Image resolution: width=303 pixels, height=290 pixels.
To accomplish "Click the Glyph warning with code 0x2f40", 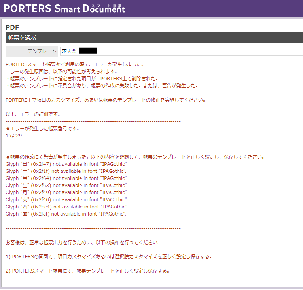I will (66, 200).
